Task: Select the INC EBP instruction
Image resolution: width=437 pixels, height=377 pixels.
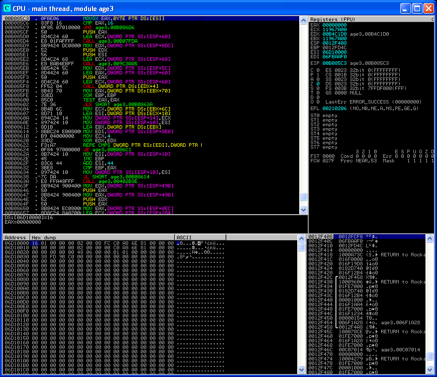Action: [94, 158]
